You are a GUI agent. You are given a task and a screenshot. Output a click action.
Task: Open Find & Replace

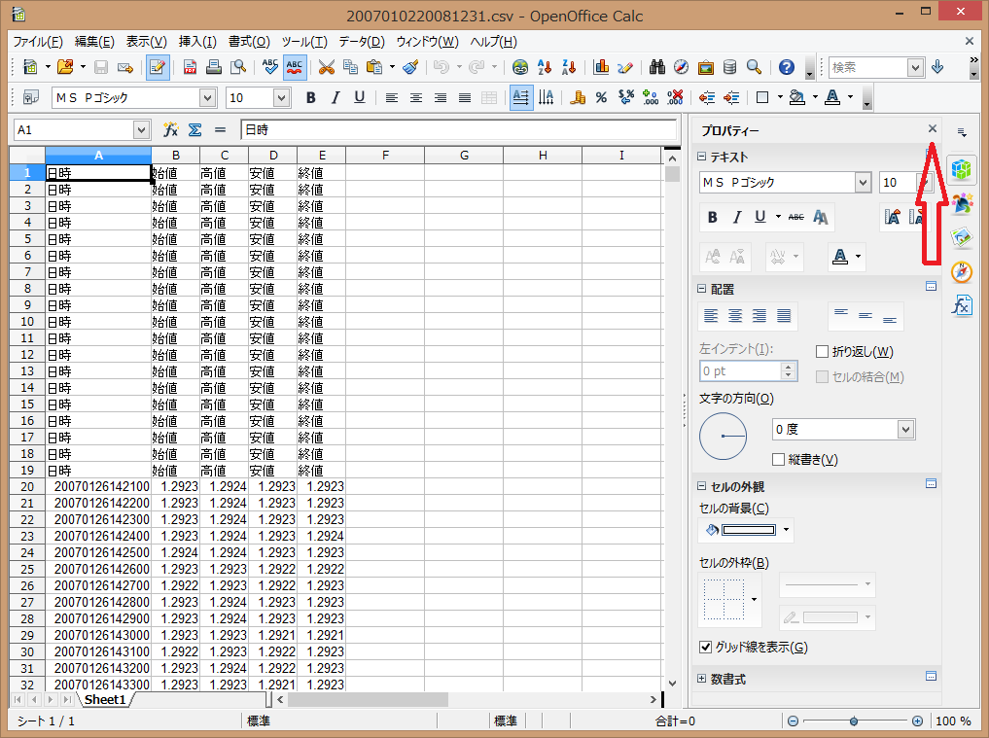(657, 68)
